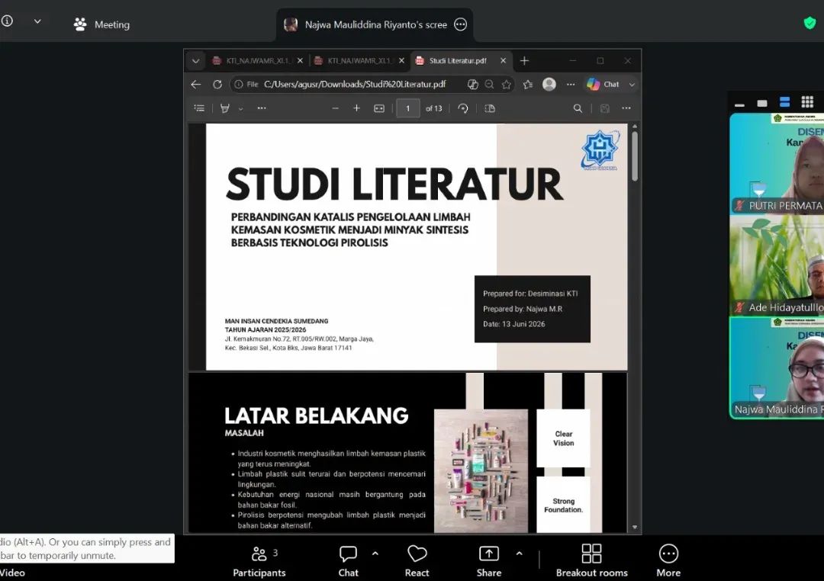Zoom out the PDF
Viewport: 824px width, 581px height.
335,108
